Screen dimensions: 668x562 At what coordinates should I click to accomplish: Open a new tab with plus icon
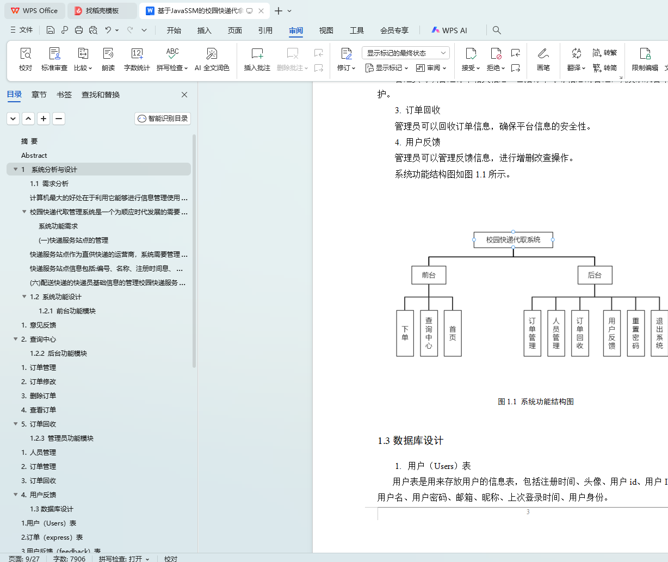click(279, 11)
